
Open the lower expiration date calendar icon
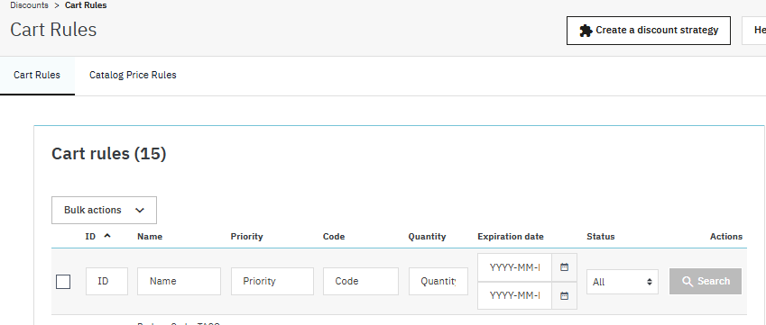click(x=564, y=295)
